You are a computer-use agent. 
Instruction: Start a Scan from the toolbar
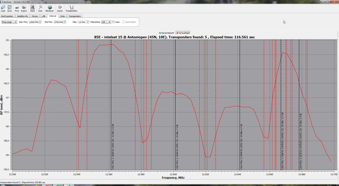(x=40, y=8)
